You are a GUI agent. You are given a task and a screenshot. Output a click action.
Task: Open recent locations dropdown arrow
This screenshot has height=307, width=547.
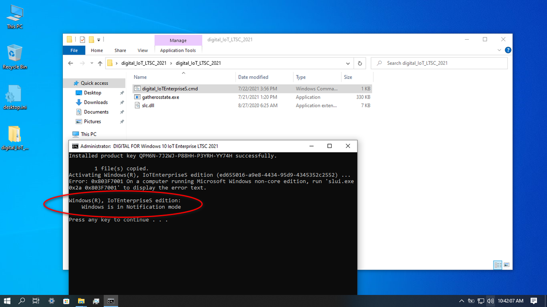click(91, 63)
